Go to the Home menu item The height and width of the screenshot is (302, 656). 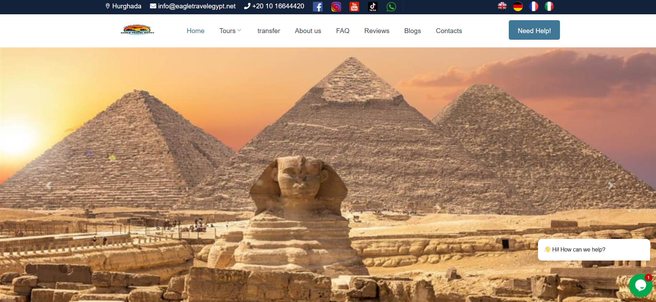[x=196, y=31]
